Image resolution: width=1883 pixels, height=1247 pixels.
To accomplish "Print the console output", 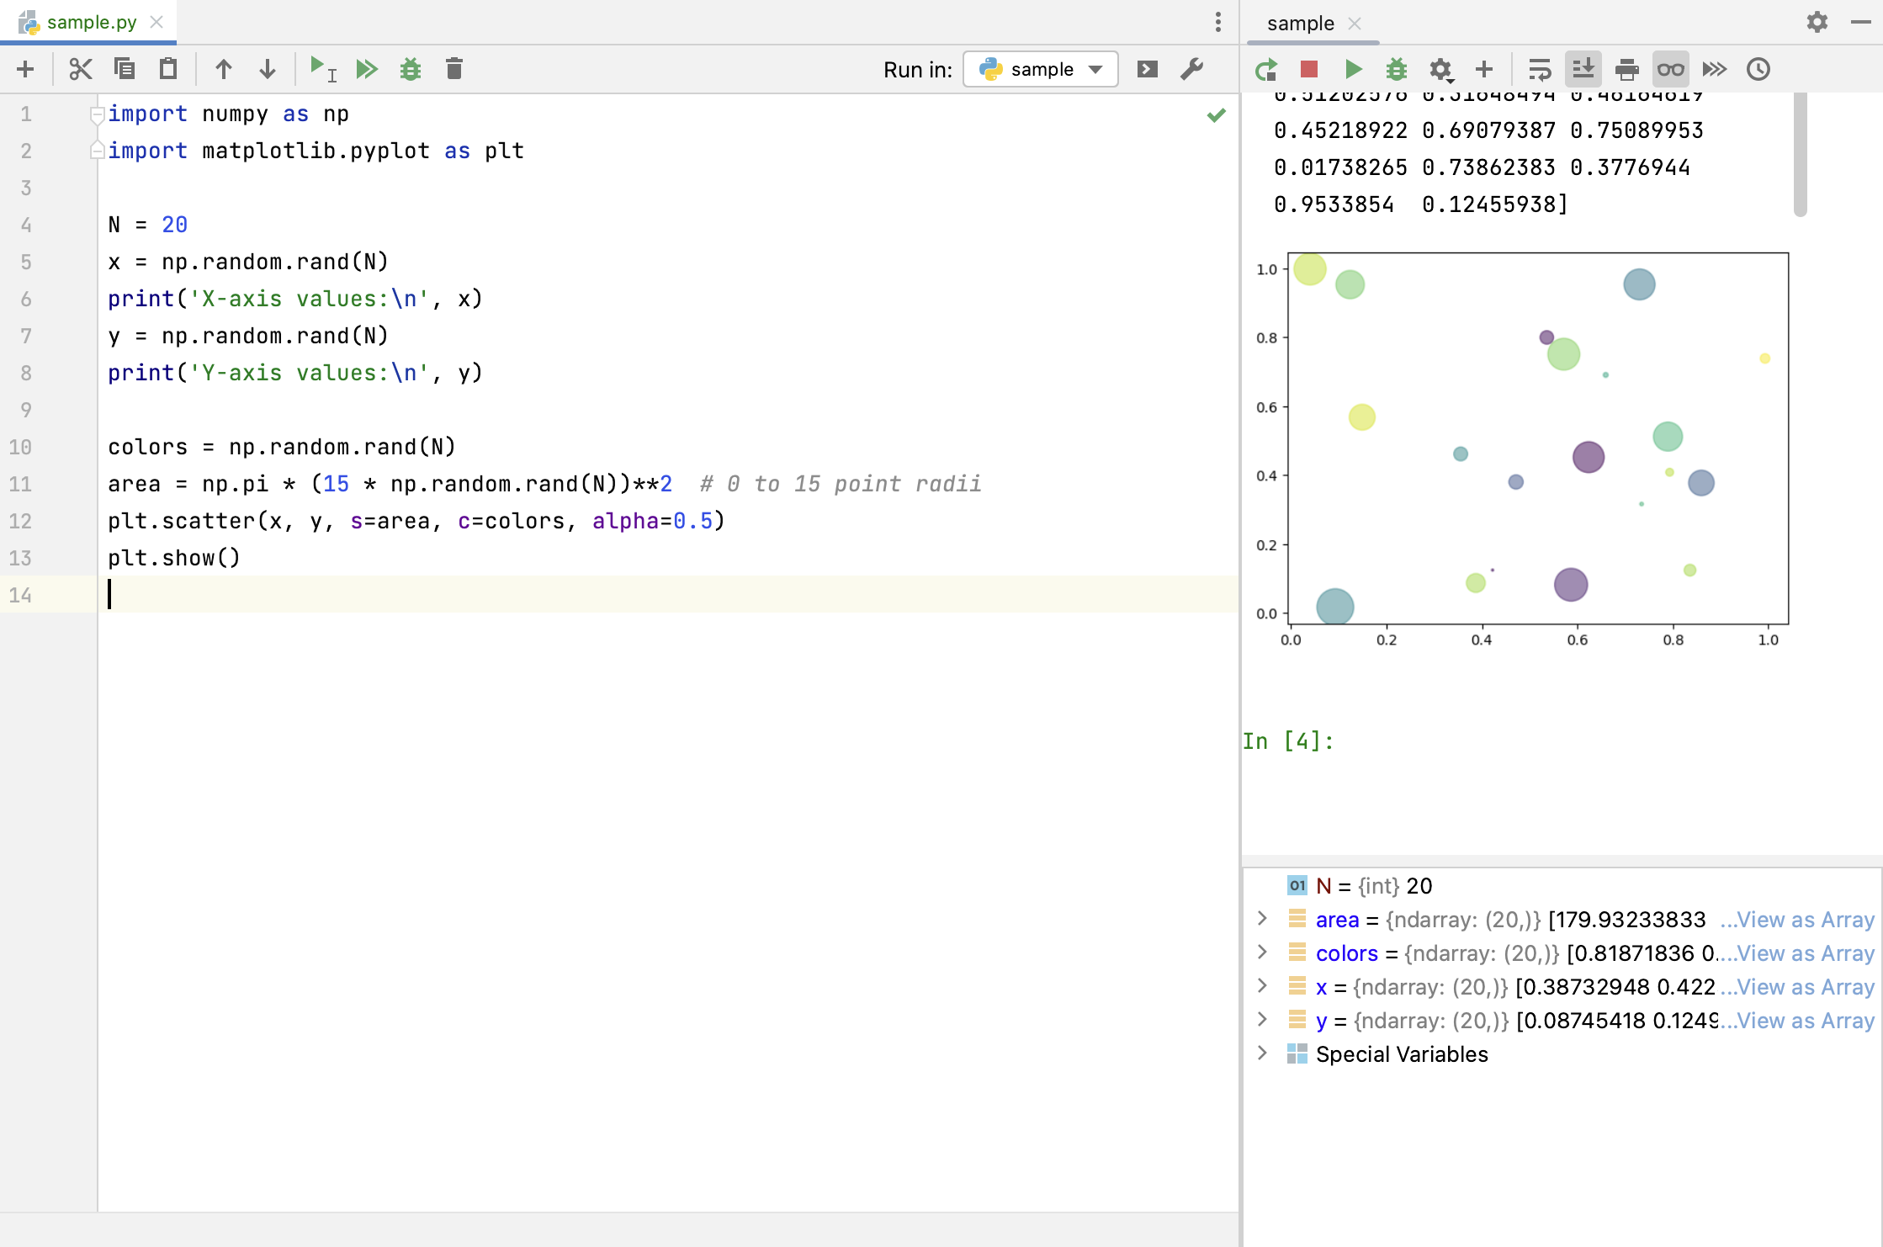I will coord(1626,69).
